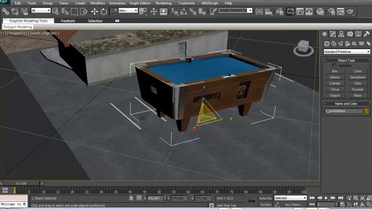Select the Link tool icon
This screenshot has width=372, height=209.
click(6, 12)
